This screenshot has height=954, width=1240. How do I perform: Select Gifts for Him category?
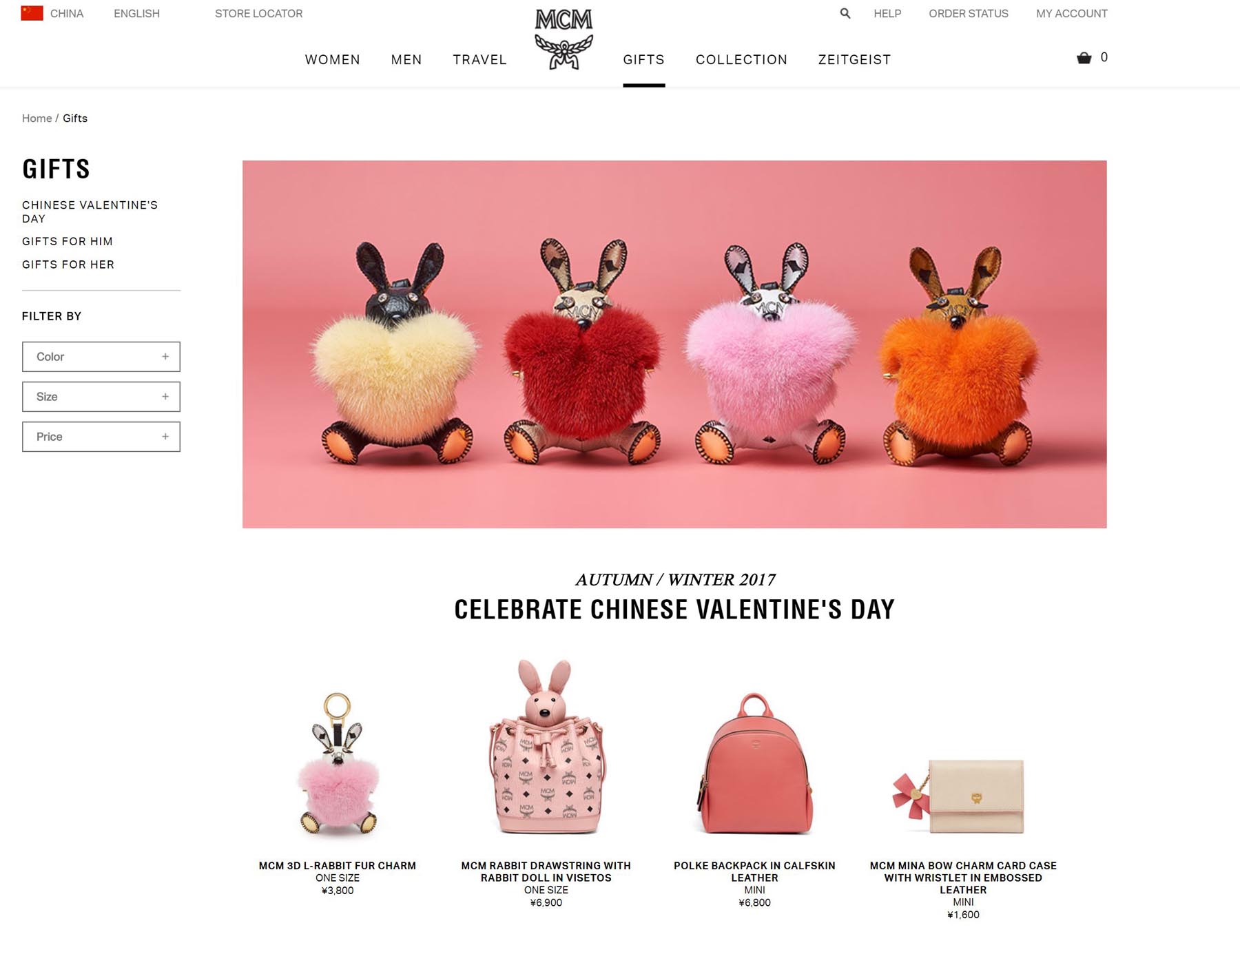(68, 241)
